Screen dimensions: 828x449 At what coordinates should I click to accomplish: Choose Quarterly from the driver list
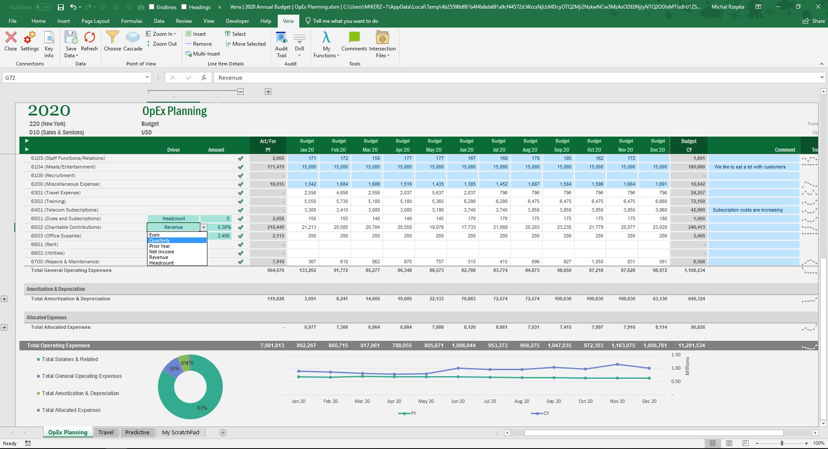pyautogui.click(x=160, y=240)
